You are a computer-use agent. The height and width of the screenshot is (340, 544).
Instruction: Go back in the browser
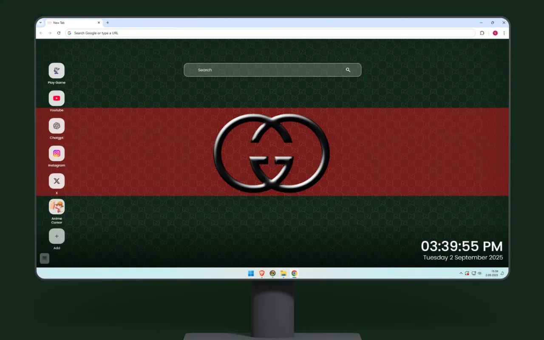pyautogui.click(x=41, y=33)
